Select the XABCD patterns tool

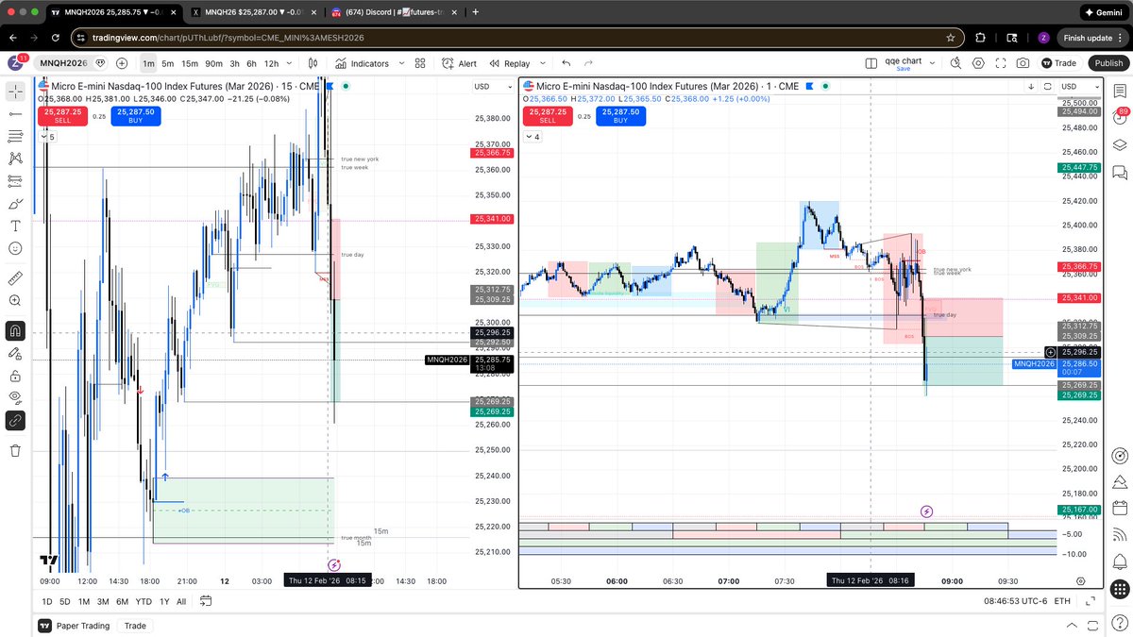(x=15, y=159)
